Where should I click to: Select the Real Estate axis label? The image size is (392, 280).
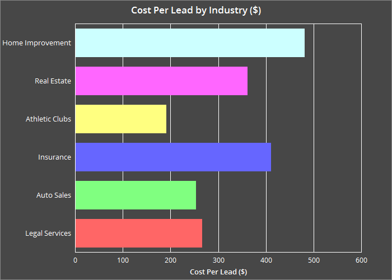[53, 81]
